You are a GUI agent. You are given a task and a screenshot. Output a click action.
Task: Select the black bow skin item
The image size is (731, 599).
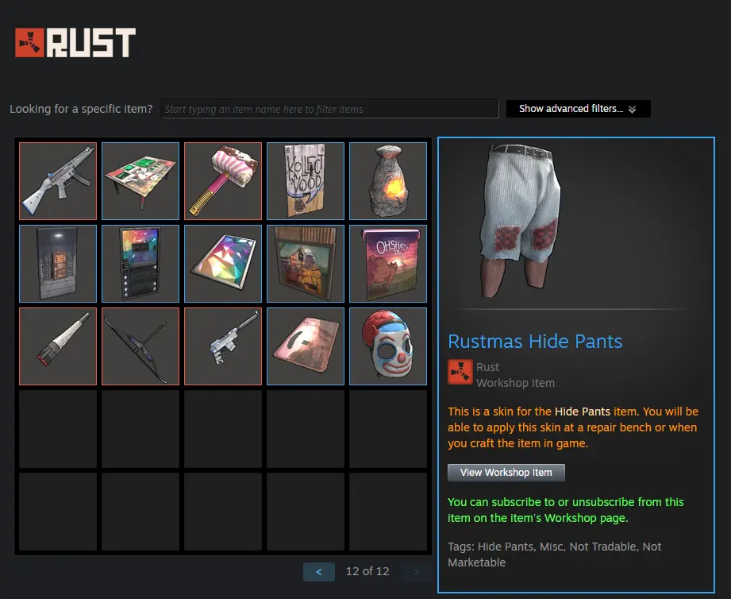tap(140, 346)
